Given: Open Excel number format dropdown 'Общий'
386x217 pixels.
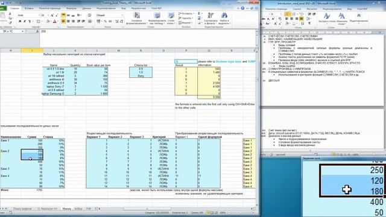Looking at the screenshot, I should tap(109, 15).
